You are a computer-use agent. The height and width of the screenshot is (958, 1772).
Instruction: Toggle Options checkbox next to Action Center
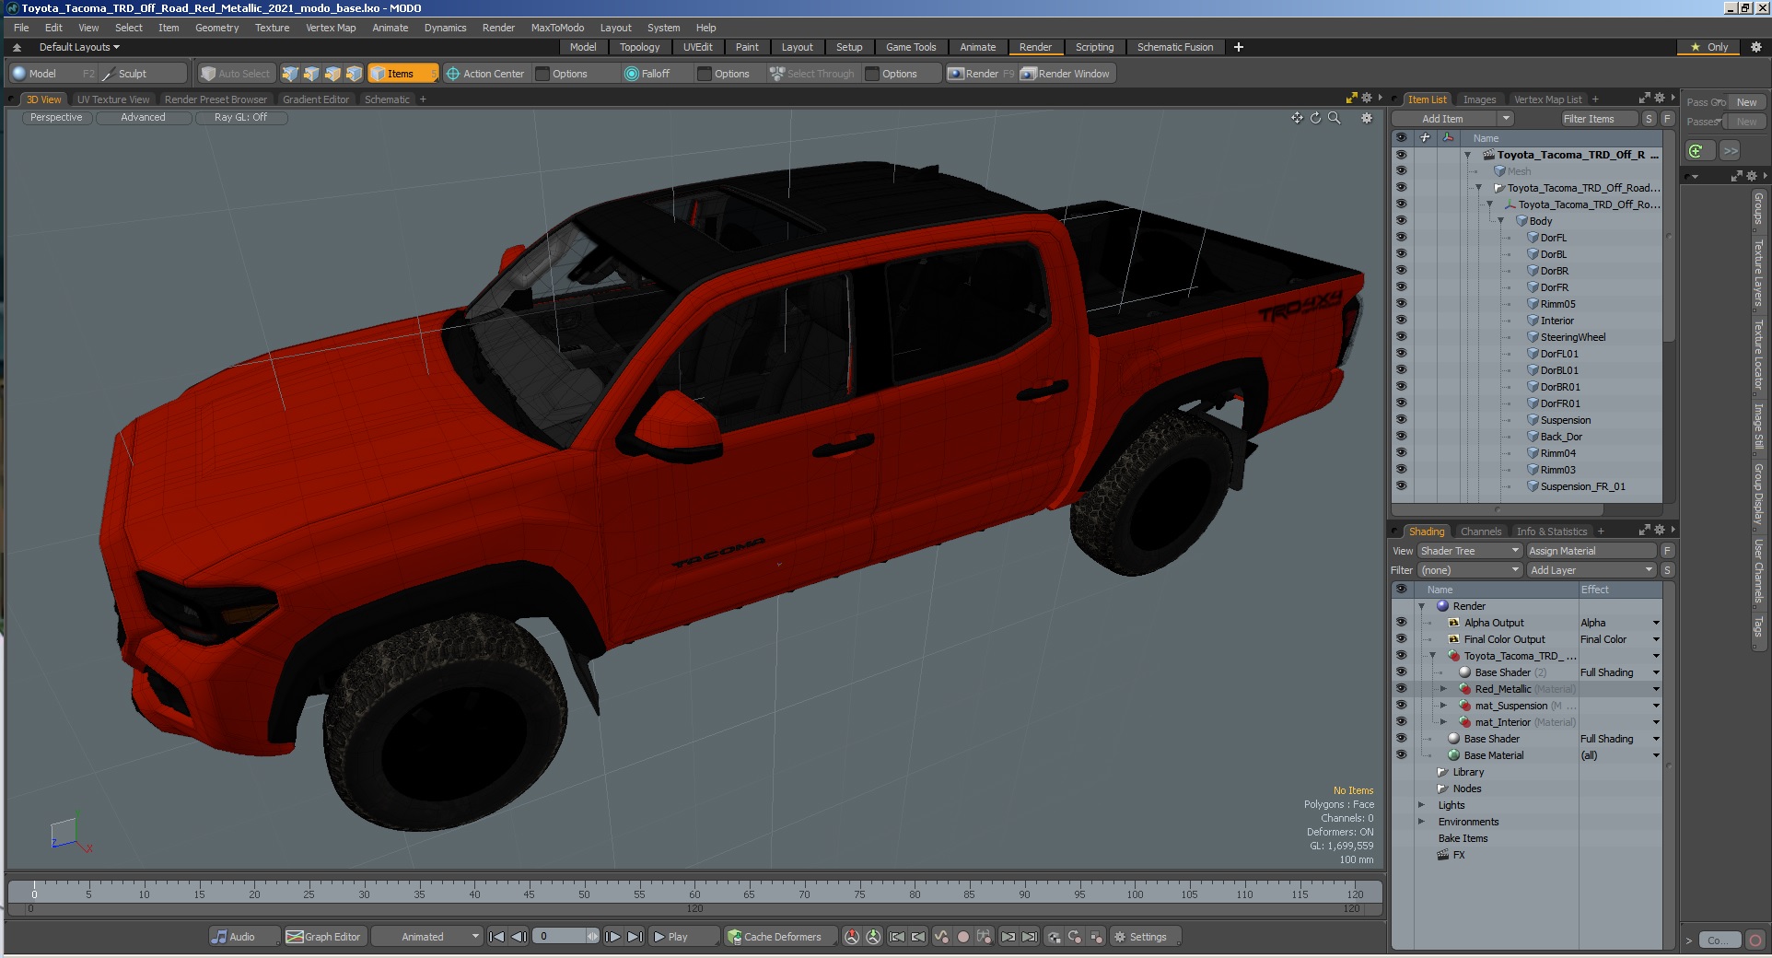click(x=542, y=74)
